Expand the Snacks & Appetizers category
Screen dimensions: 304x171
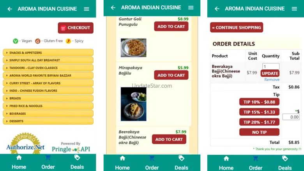pyautogui.click(x=48, y=53)
